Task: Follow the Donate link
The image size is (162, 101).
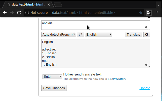Action: (x=145, y=88)
